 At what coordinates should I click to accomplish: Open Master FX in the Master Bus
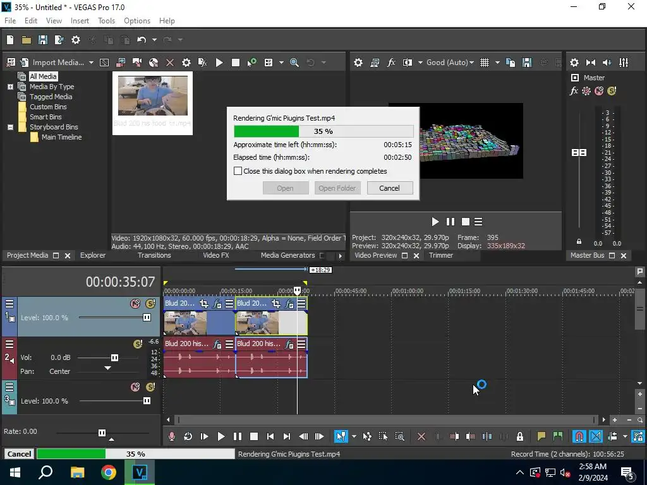tap(574, 91)
